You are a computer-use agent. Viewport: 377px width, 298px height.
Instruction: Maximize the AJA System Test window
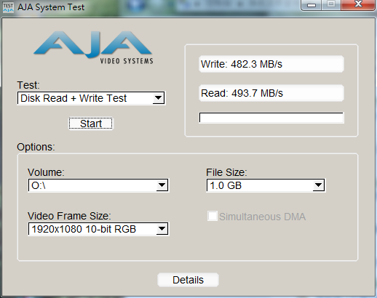pos(331,5)
